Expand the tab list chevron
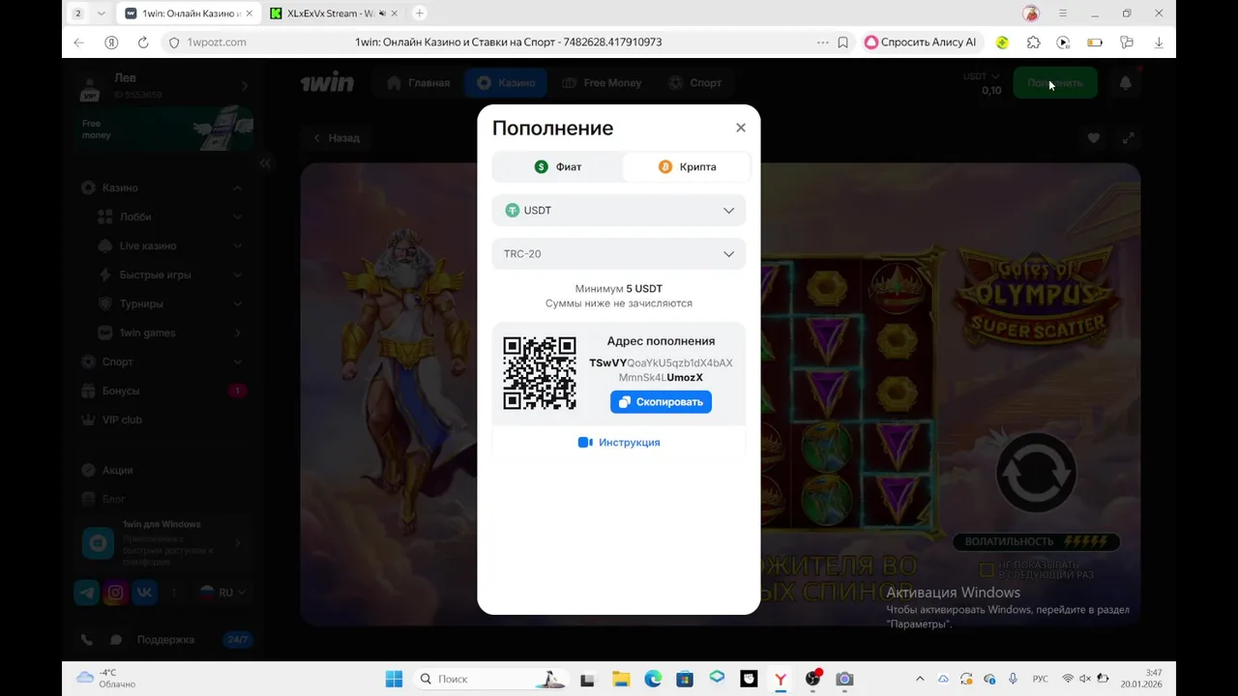Viewport: 1238px width, 696px height. [101, 14]
